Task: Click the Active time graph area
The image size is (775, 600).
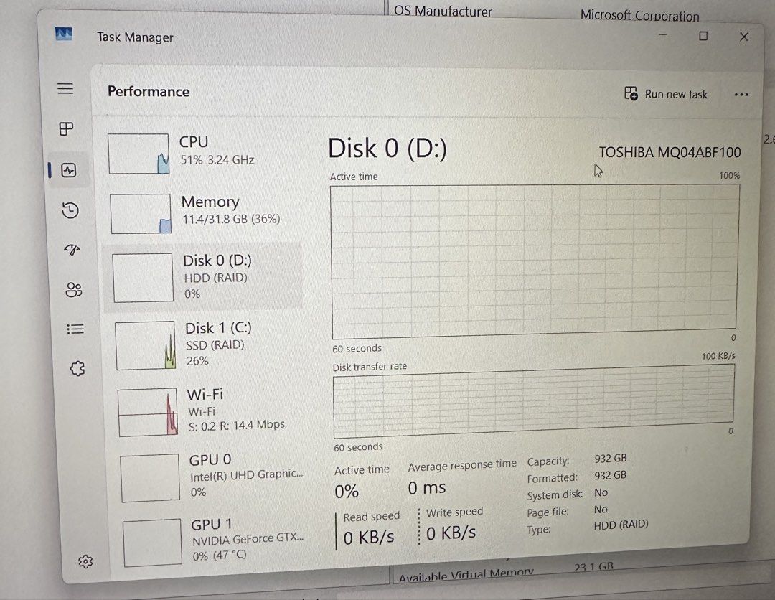Action: (535, 261)
